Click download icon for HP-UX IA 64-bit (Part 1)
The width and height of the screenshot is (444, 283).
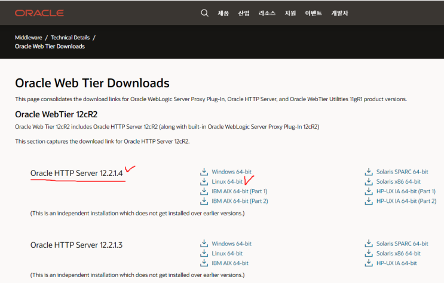tap(369, 191)
